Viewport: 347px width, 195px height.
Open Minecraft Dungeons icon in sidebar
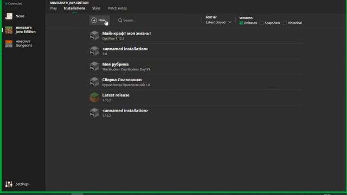click(x=9, y=43)
